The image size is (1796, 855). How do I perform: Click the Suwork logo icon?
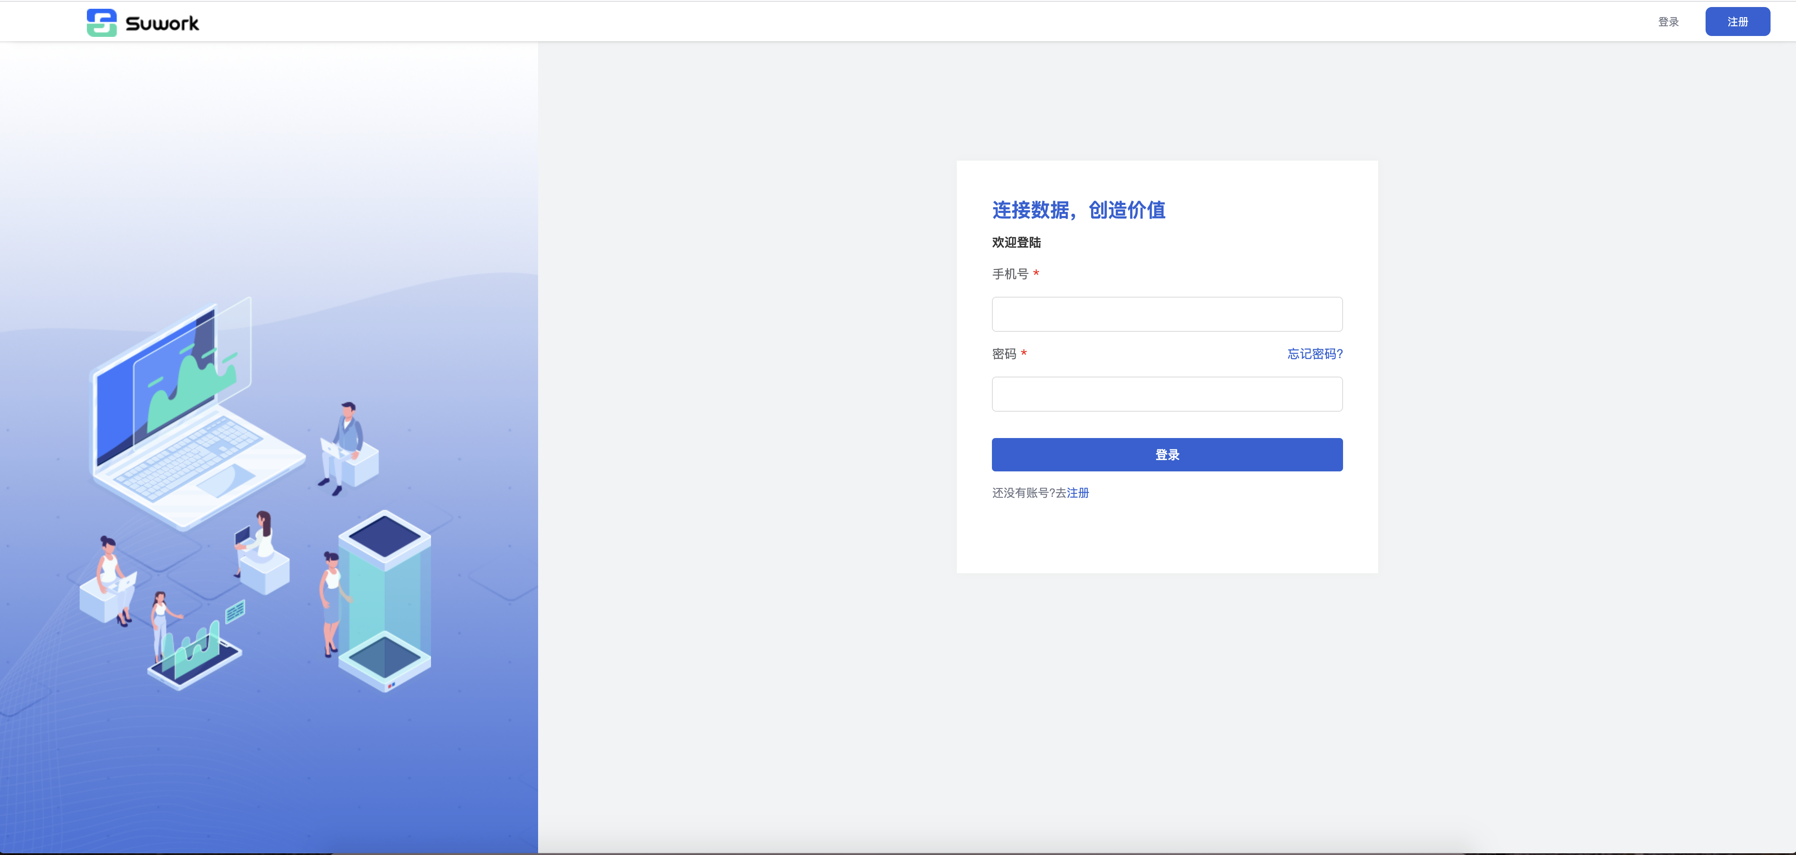(x=102, y=22)
